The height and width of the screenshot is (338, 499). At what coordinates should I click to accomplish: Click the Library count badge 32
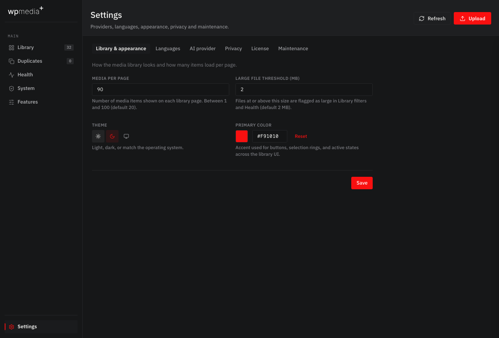click(69, 48)
